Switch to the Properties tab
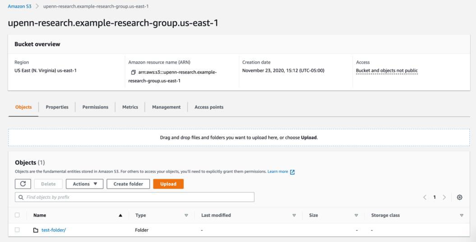This screenshot has height=242, width=476. [57, 107]
